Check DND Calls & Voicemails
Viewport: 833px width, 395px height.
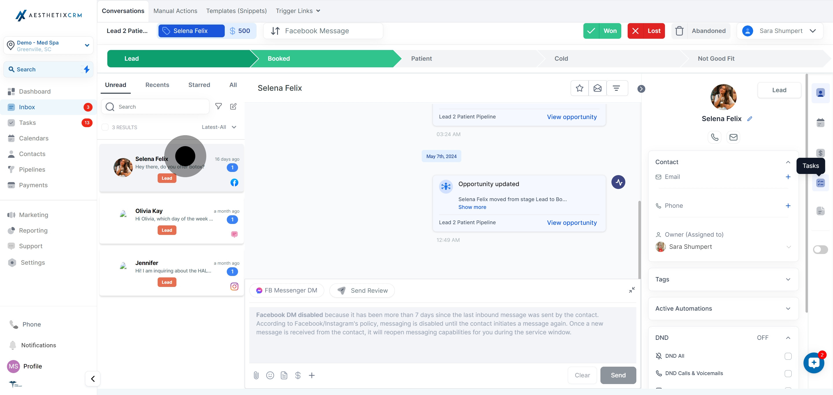tap(788, 373)
